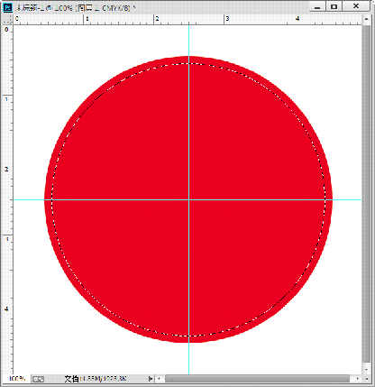Close the untitled document window
Screen dimensions: 375x387
356,6
